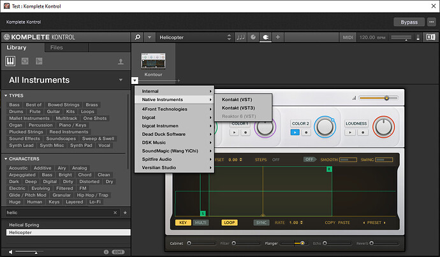Viewport: 440px width, 257px height.
Task: Toggle the KEY button
Action: point(183,223)
